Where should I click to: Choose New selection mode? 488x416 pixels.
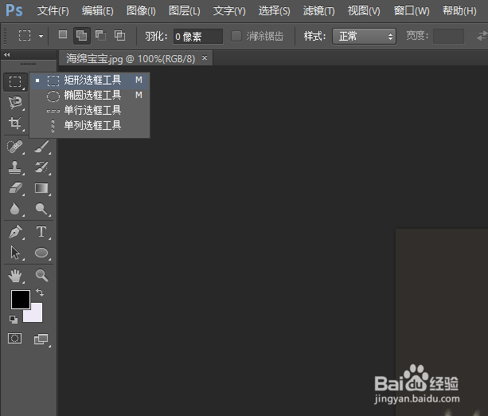[x=63, y=34]
